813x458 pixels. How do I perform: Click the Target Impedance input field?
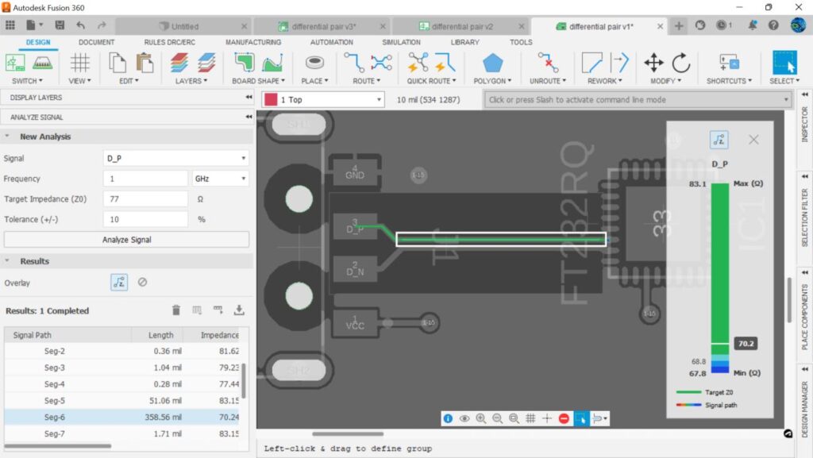tap(144, 199)
